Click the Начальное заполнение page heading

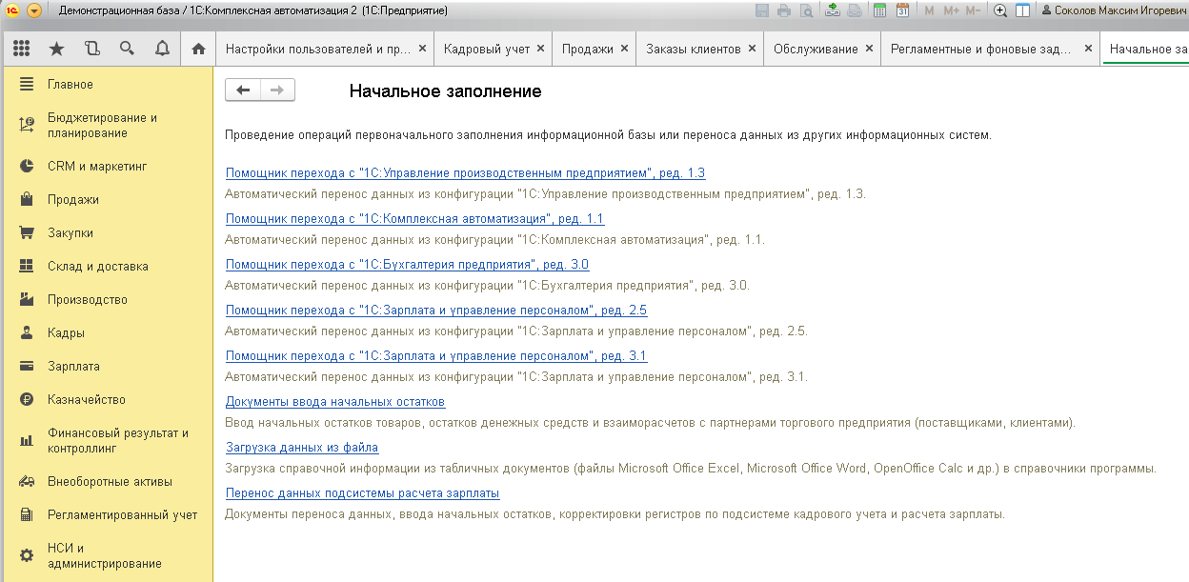coord(445,91)
